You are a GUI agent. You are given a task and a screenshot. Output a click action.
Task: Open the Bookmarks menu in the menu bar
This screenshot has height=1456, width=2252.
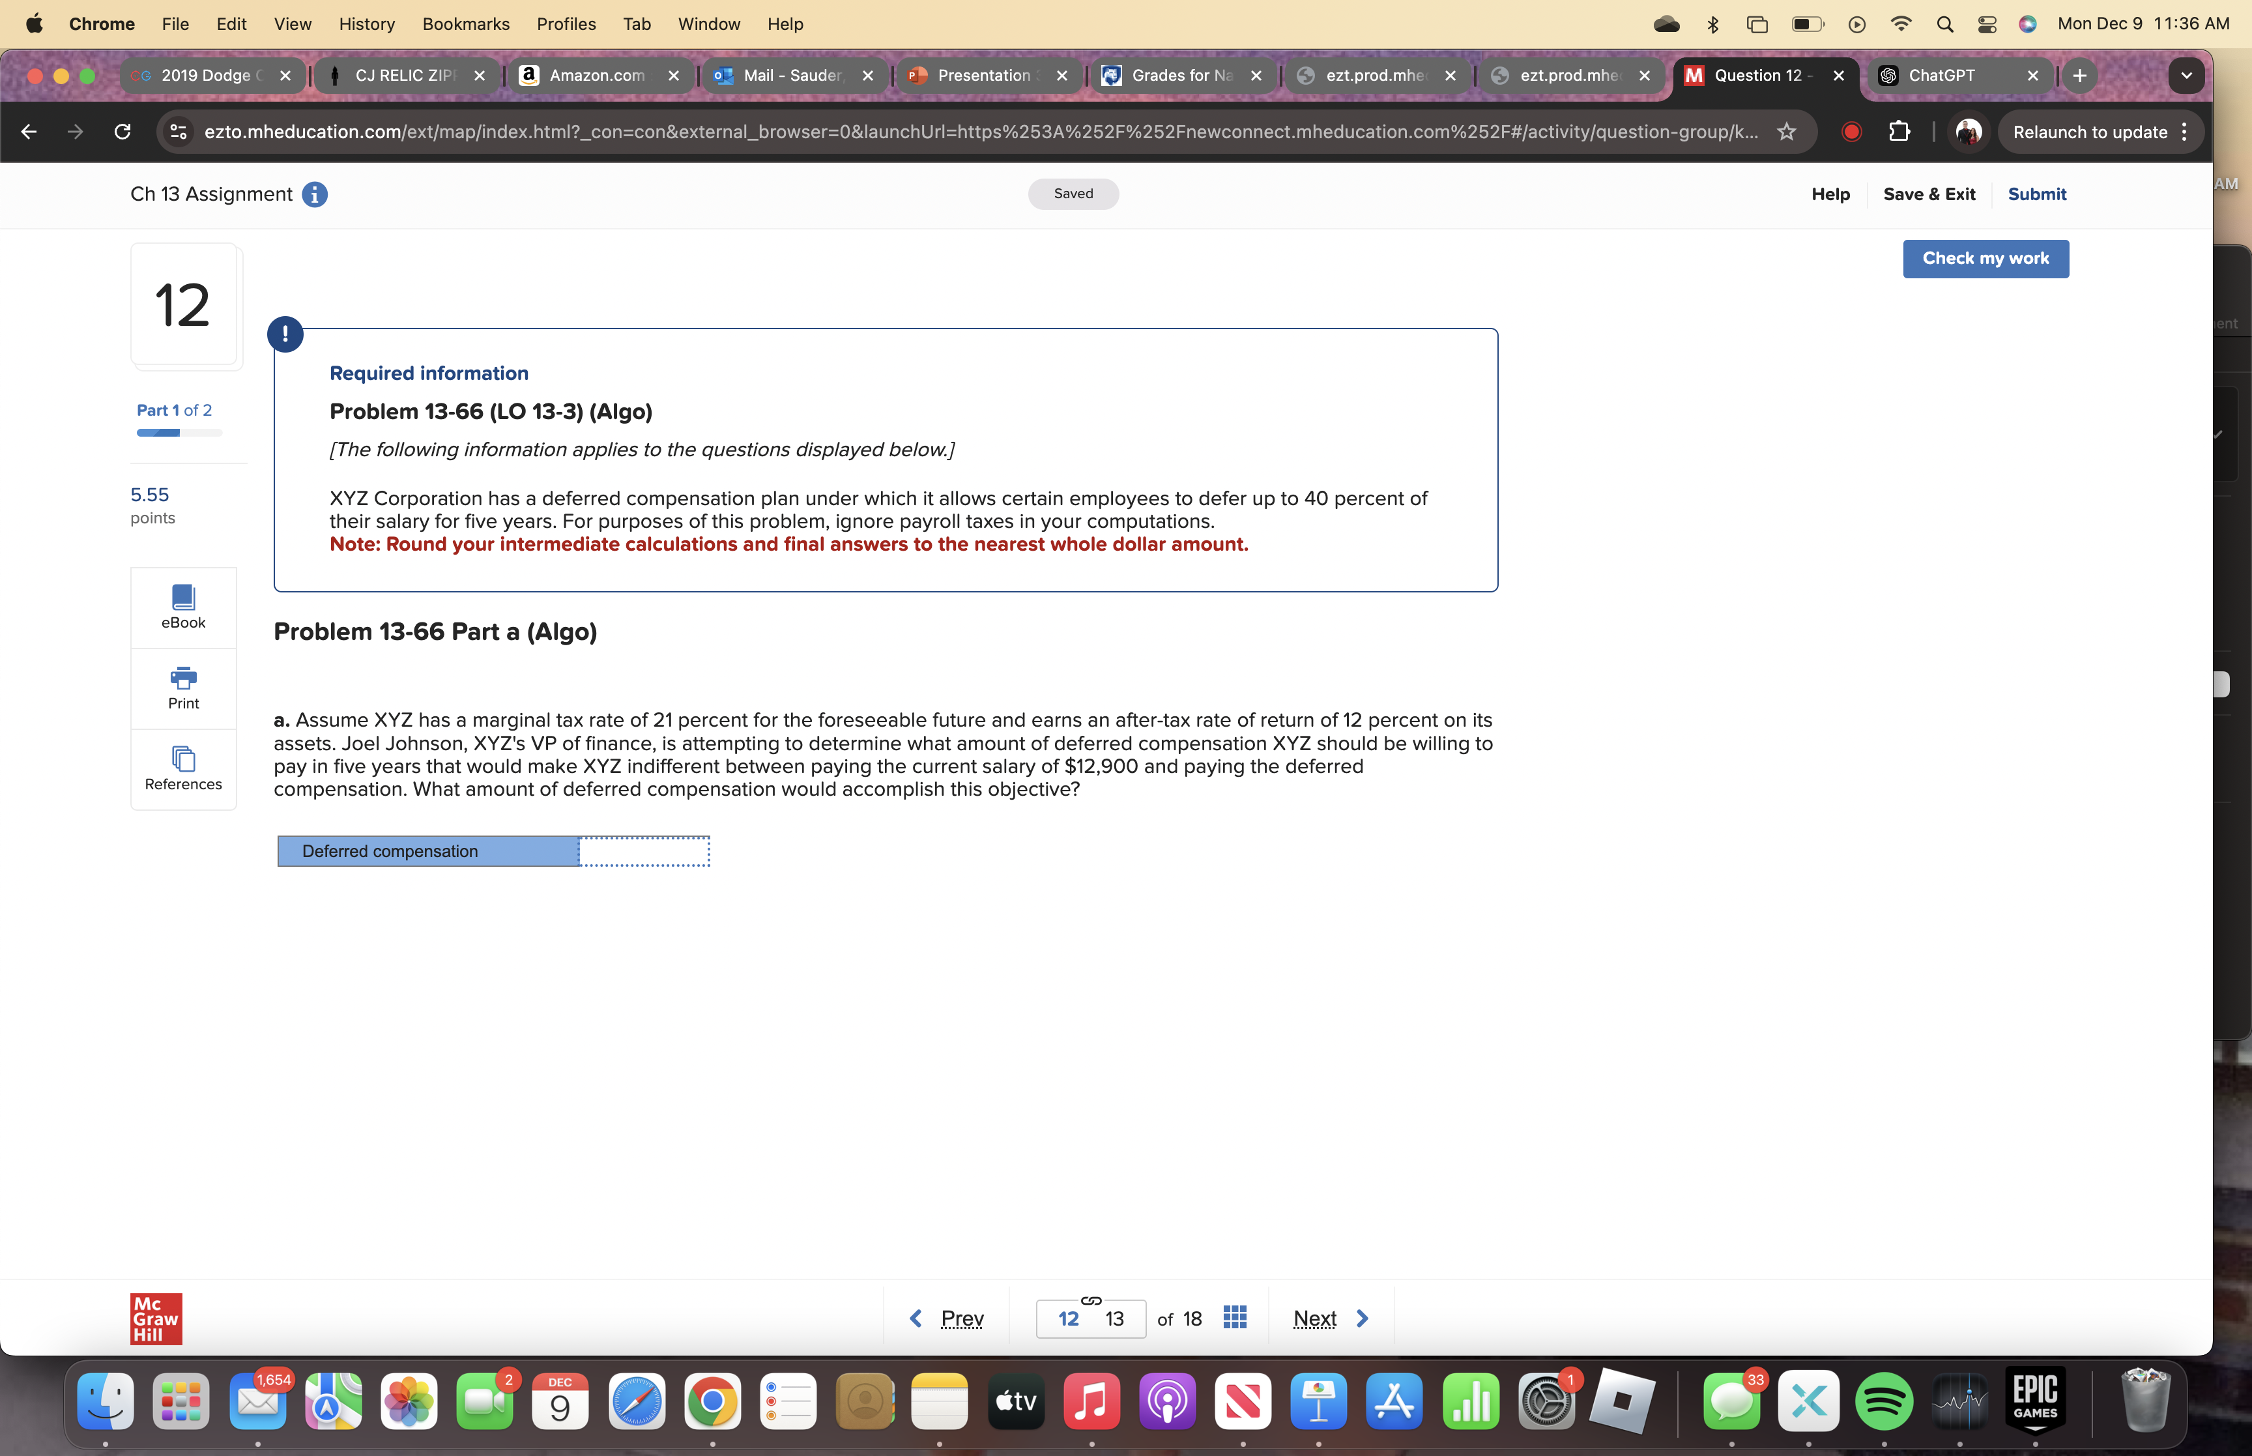tap(466, 23)
